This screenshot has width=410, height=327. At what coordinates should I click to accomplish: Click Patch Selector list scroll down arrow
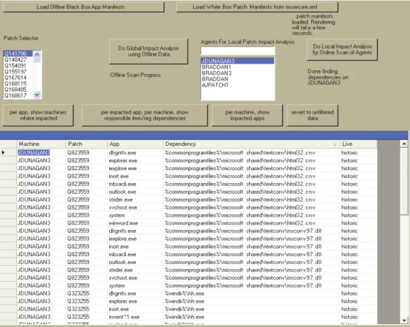point(37,95)
